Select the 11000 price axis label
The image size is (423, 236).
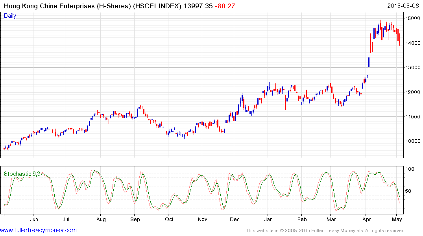click(413, 116)
